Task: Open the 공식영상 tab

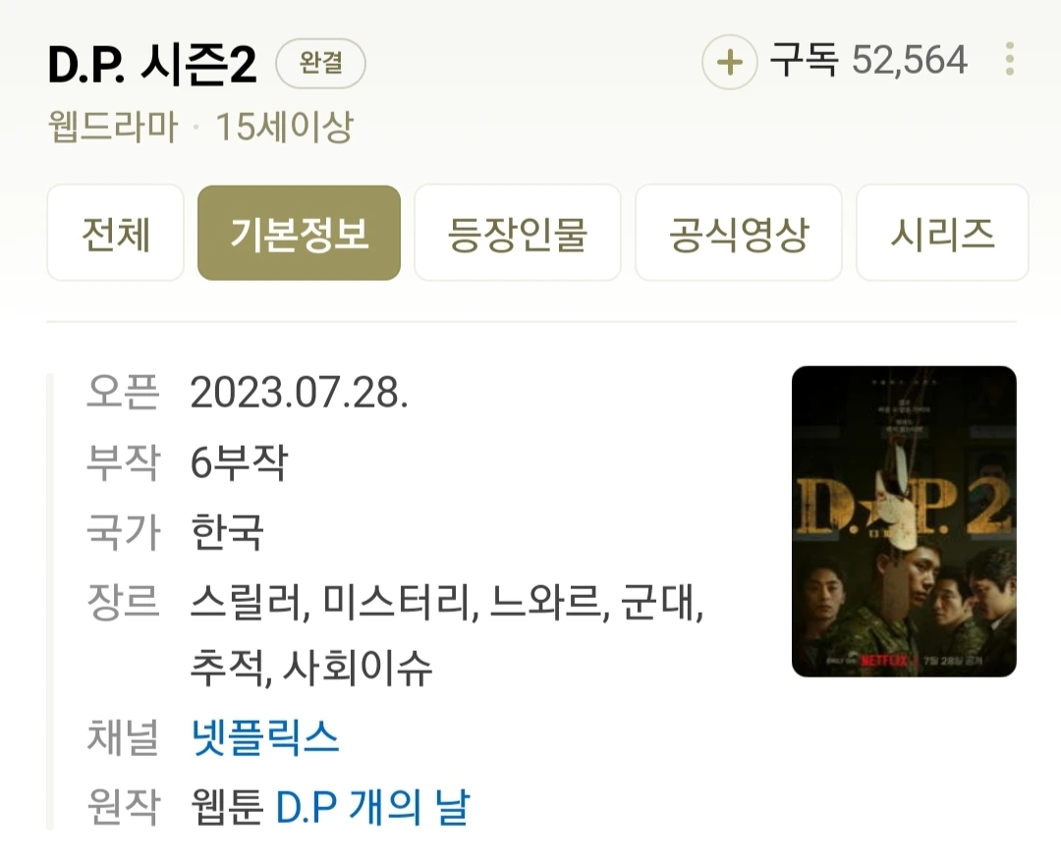Action: pos(739,234)
